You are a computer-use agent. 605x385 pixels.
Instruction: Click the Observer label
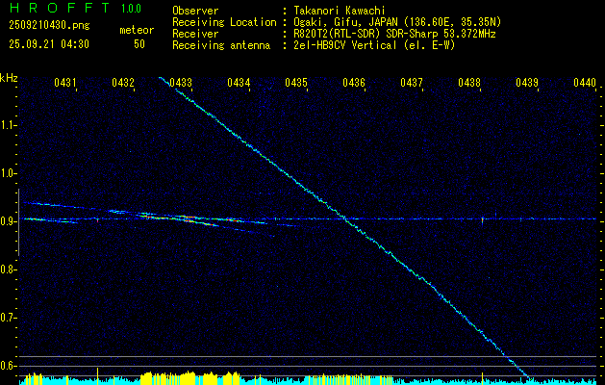tap(195, 12)
